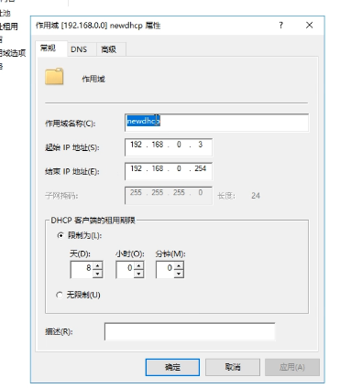This screenshot has width=340, height=388.
Task: Click the 取消 cancel button
Action: [x=233, y=367]
